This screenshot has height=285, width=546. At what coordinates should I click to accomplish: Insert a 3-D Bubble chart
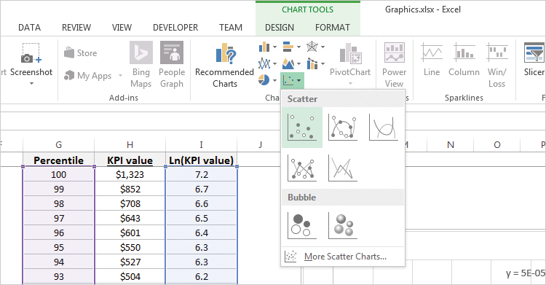(343, 226)
